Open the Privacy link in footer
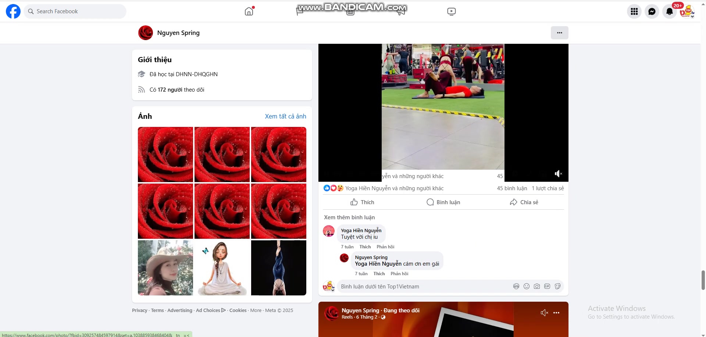 [139, 310]
